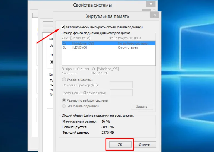Click the recommended size '3891 МБ'
This screenshot has width=214, height=152.
coord(108,127)
